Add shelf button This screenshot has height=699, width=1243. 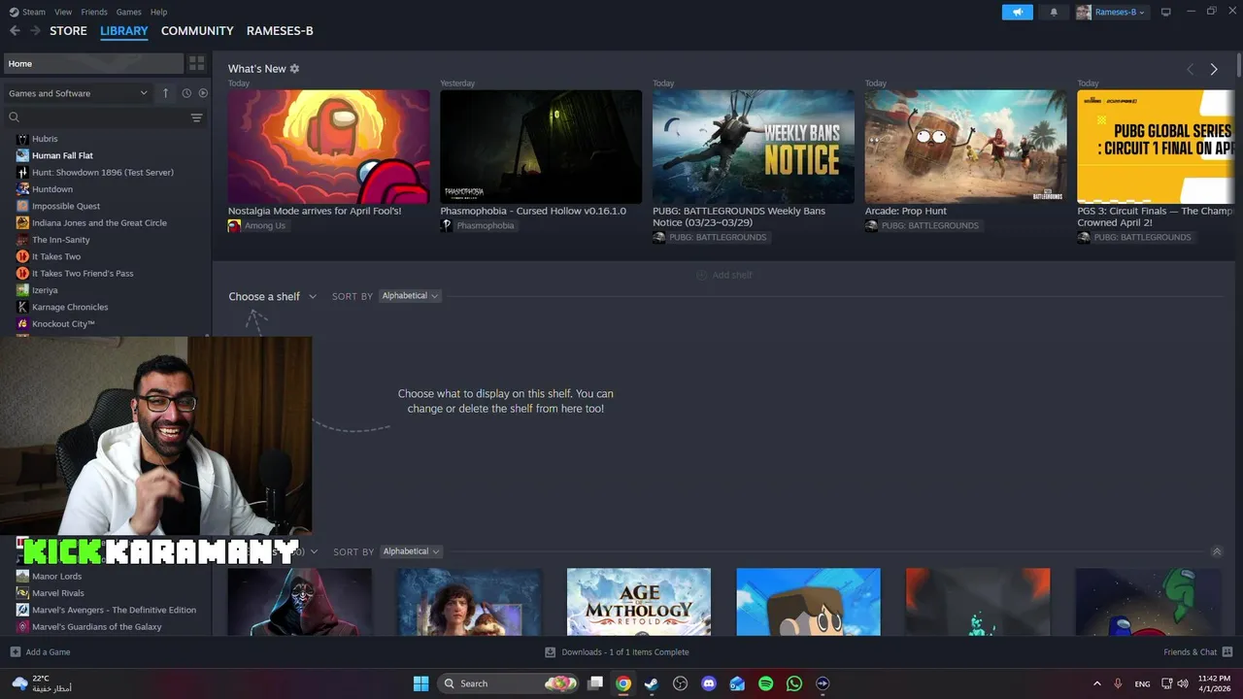point(724,275)
